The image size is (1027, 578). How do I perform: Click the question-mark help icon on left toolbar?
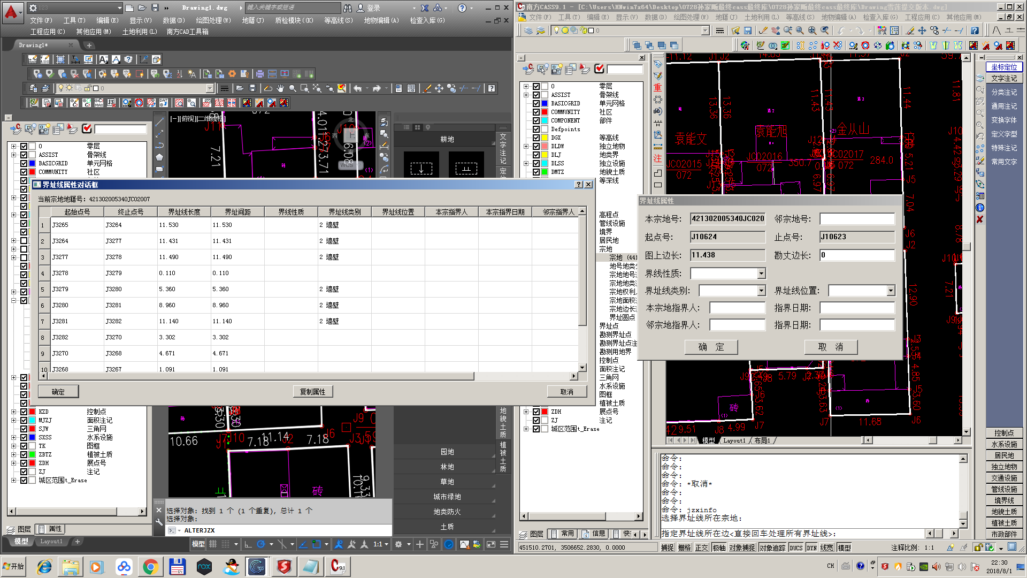(492, 88)
